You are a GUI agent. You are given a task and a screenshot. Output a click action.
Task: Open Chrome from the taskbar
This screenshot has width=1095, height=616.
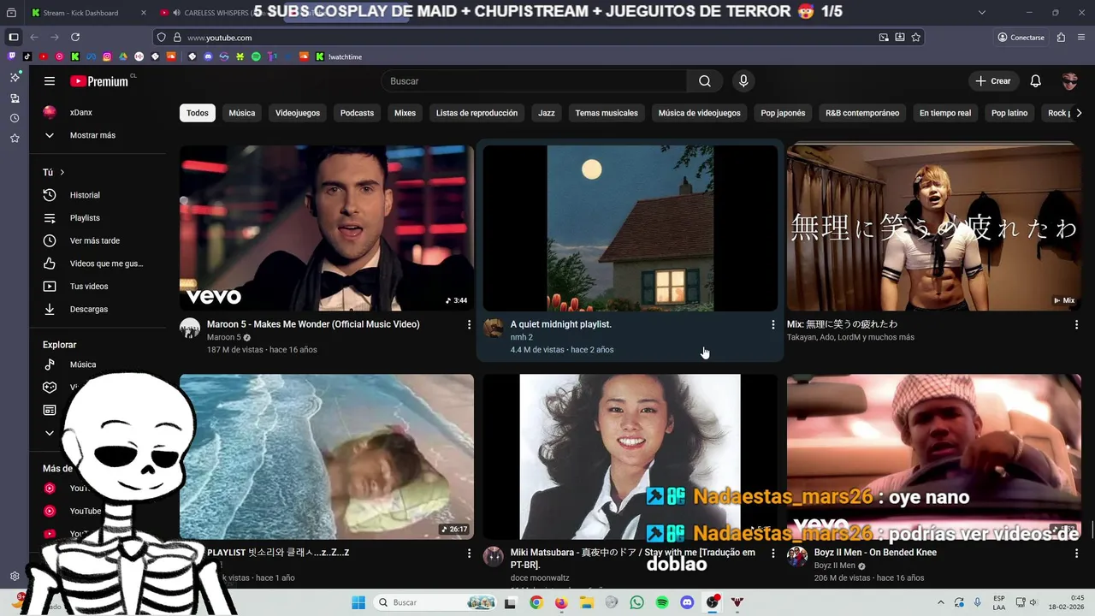tap(536, 602)
